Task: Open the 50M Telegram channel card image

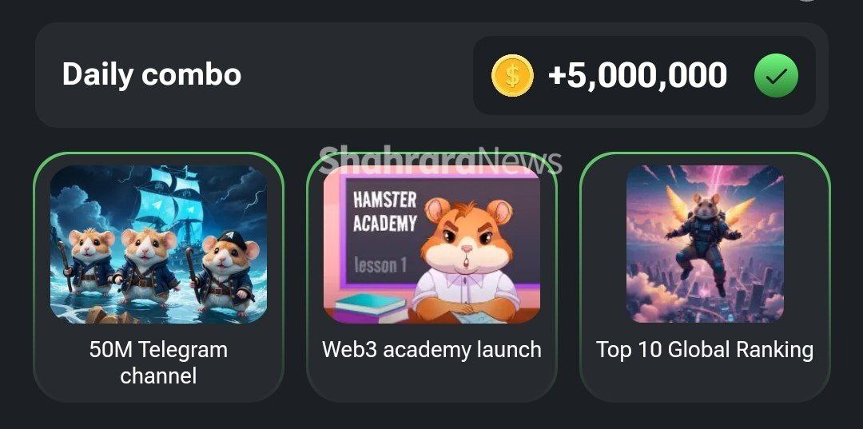Action: click(x=158, y=244)
